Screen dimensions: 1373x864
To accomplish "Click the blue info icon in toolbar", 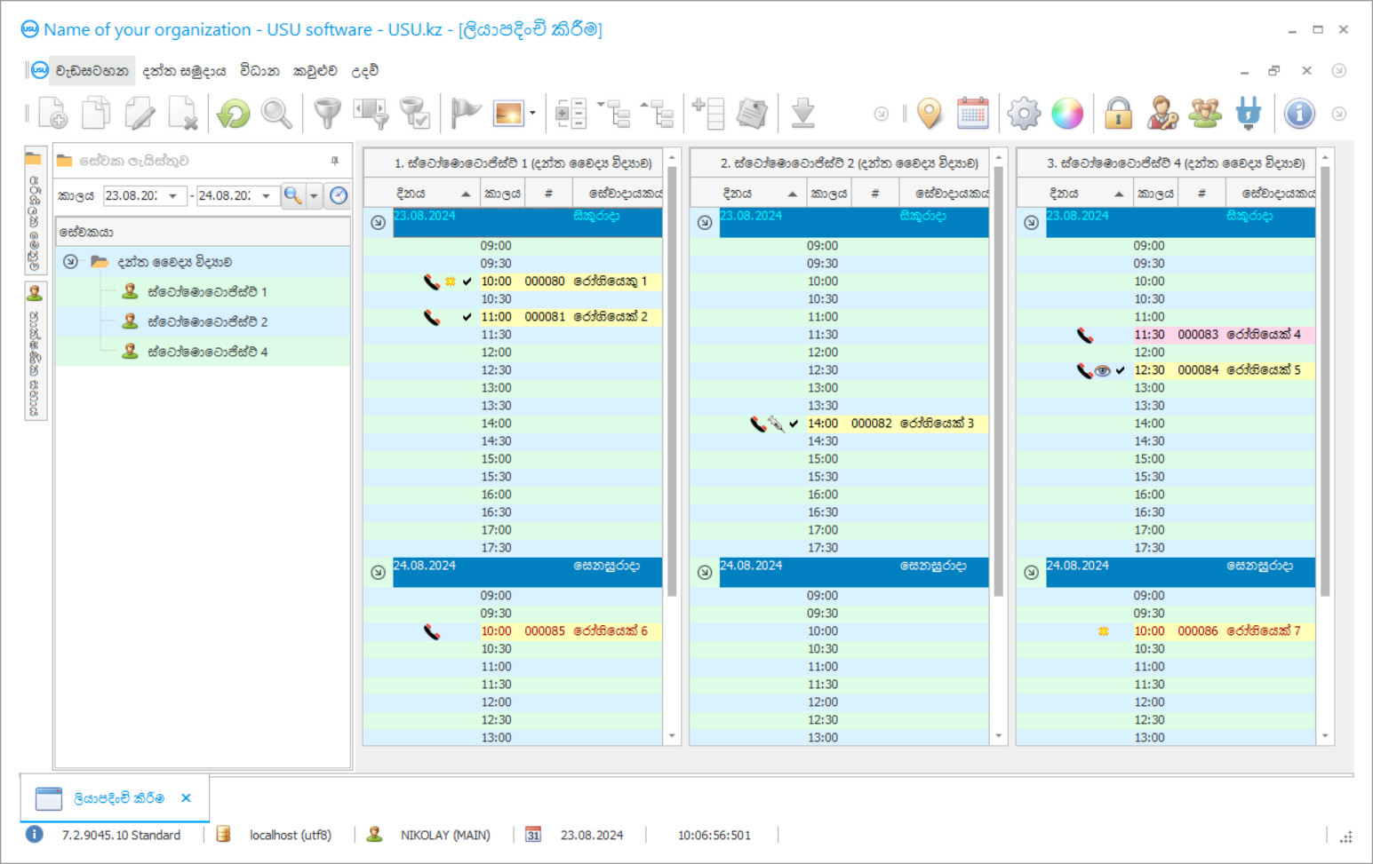I will pyautogui.click(x=1299, y=114).
